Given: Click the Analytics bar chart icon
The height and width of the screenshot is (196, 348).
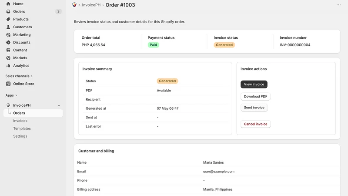Looking at the screenshot, I should 8,66.
